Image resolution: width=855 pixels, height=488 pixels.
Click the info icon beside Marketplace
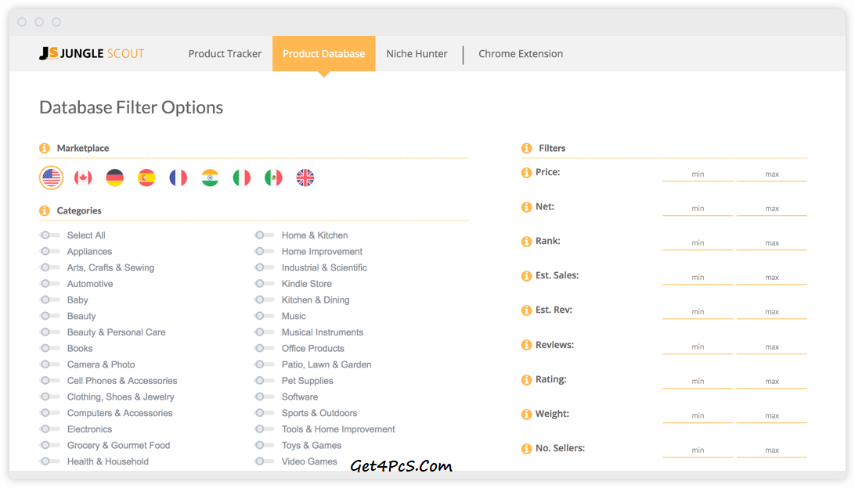(45, 149)
